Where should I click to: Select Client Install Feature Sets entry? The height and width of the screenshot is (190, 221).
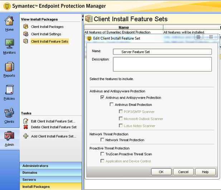pyautogui.click(x=50, y=41)
